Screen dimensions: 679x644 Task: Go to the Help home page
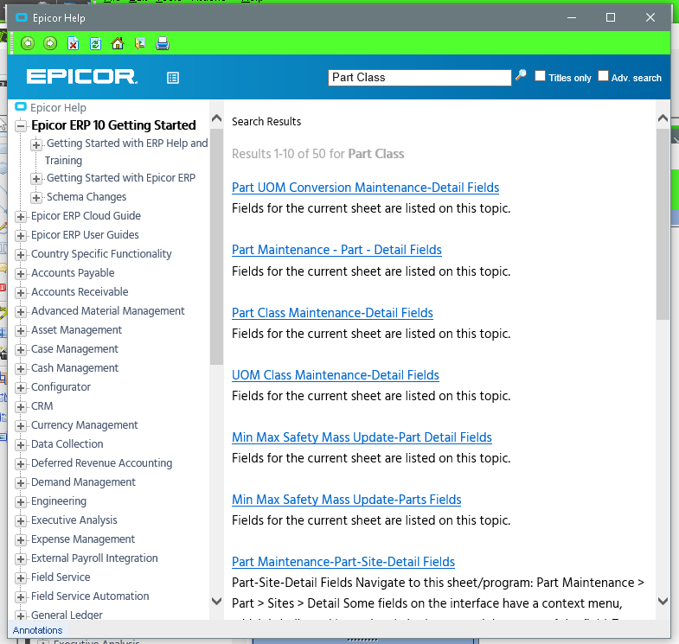click(118, 43)
